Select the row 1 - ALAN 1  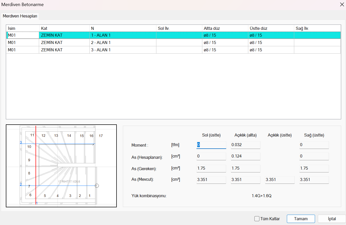click(x=173, y=35)
